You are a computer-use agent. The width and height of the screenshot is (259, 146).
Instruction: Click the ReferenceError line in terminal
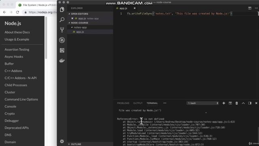coord(140,119)
